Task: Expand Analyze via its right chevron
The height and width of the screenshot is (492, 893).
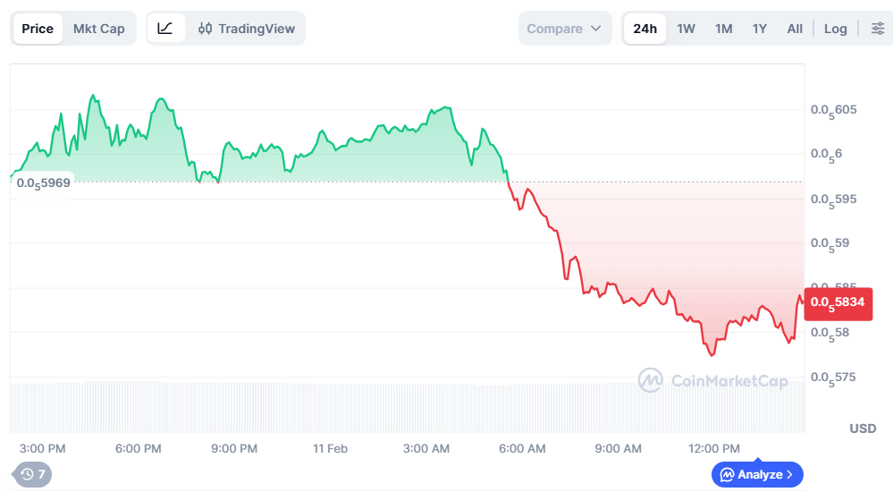Action: click(x=790, y=474)
